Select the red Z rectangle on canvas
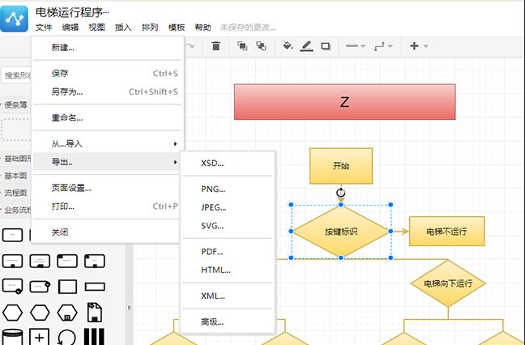This screenshot has height=345, width=525. pos(344,102)
